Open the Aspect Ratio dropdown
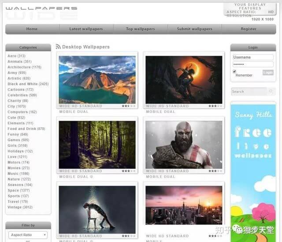Screen dimensions: 282x242 click(28, 235)
